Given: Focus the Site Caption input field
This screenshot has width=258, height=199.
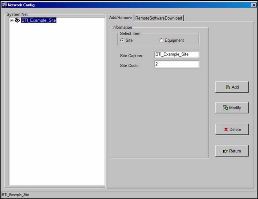Looking at the screenshot, I should (177, 54).
